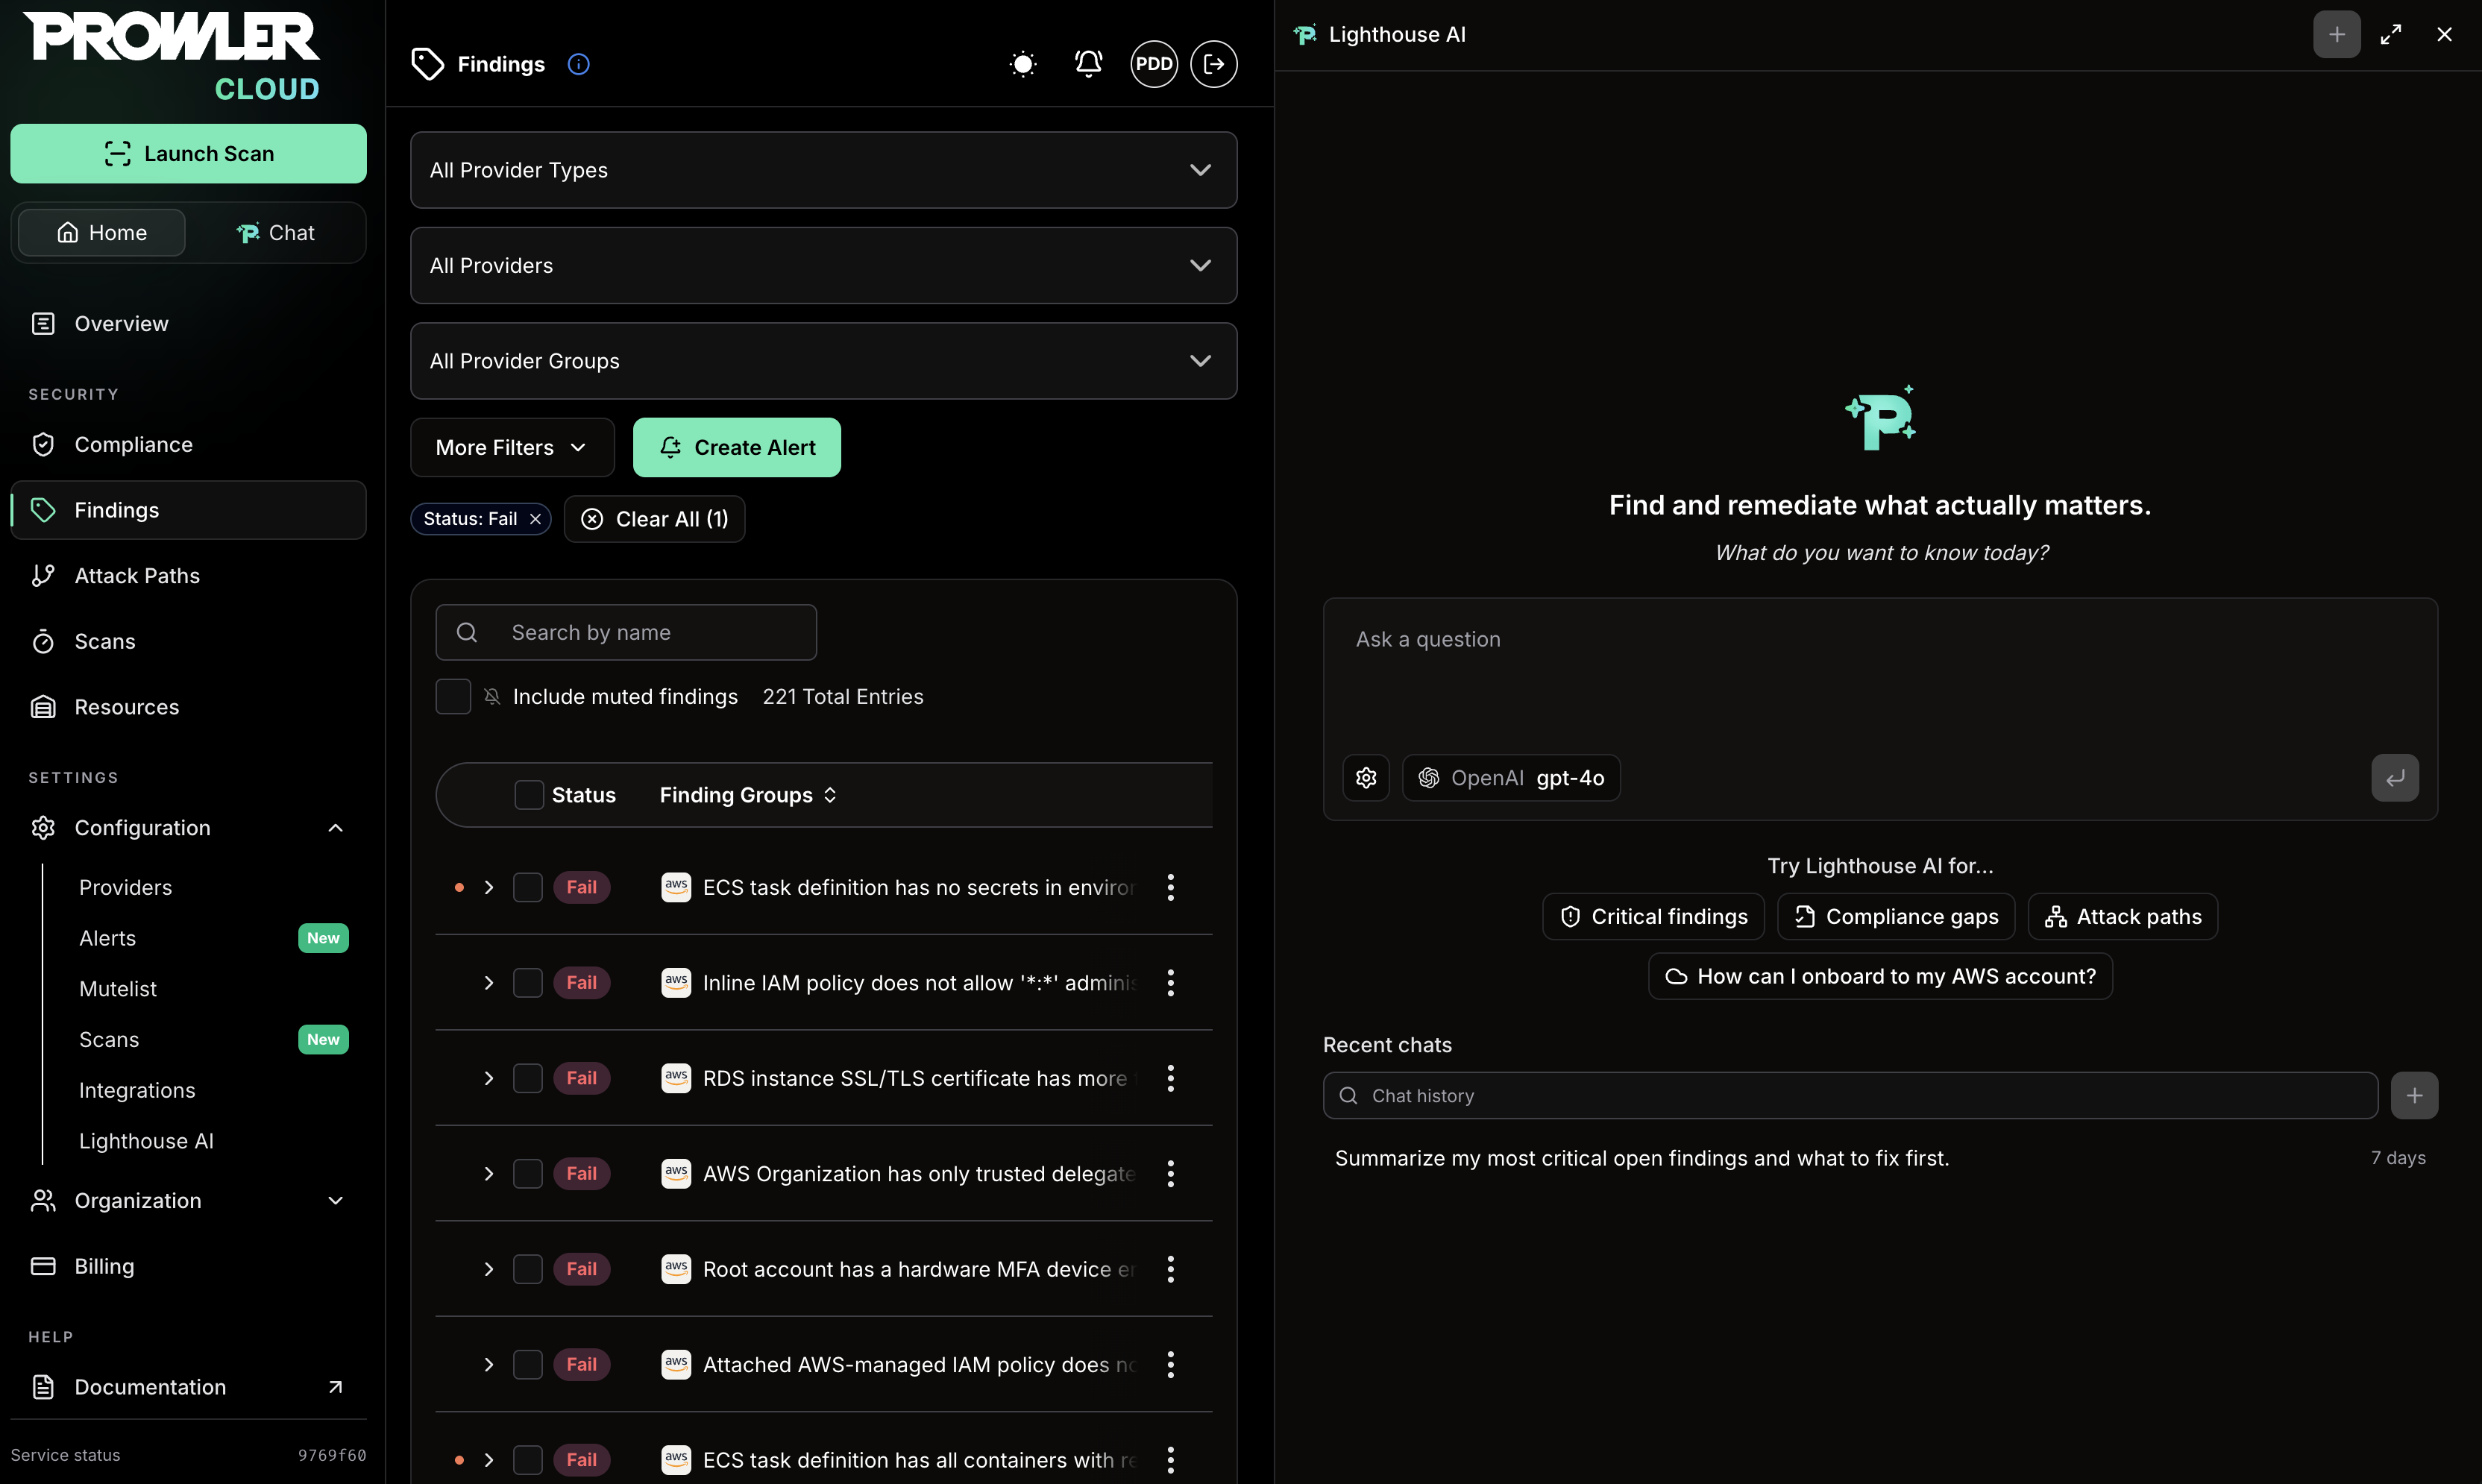Add a new chat next to Chat history

pyautogui.click(x=2414, y=1096)
